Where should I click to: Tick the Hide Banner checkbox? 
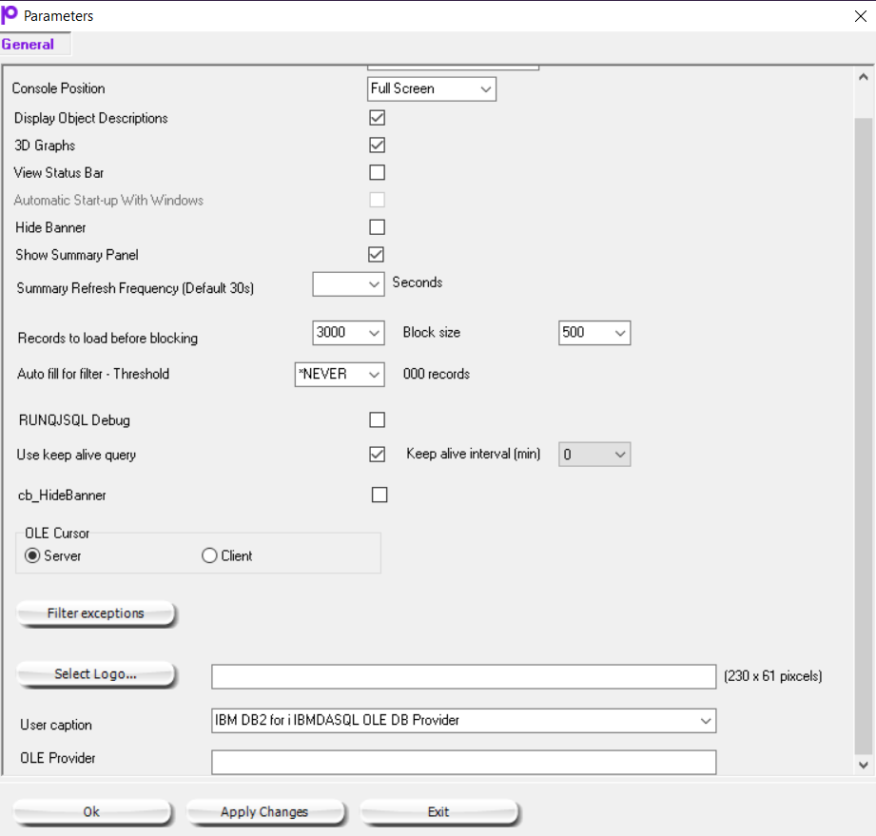(x=377, y=227)
